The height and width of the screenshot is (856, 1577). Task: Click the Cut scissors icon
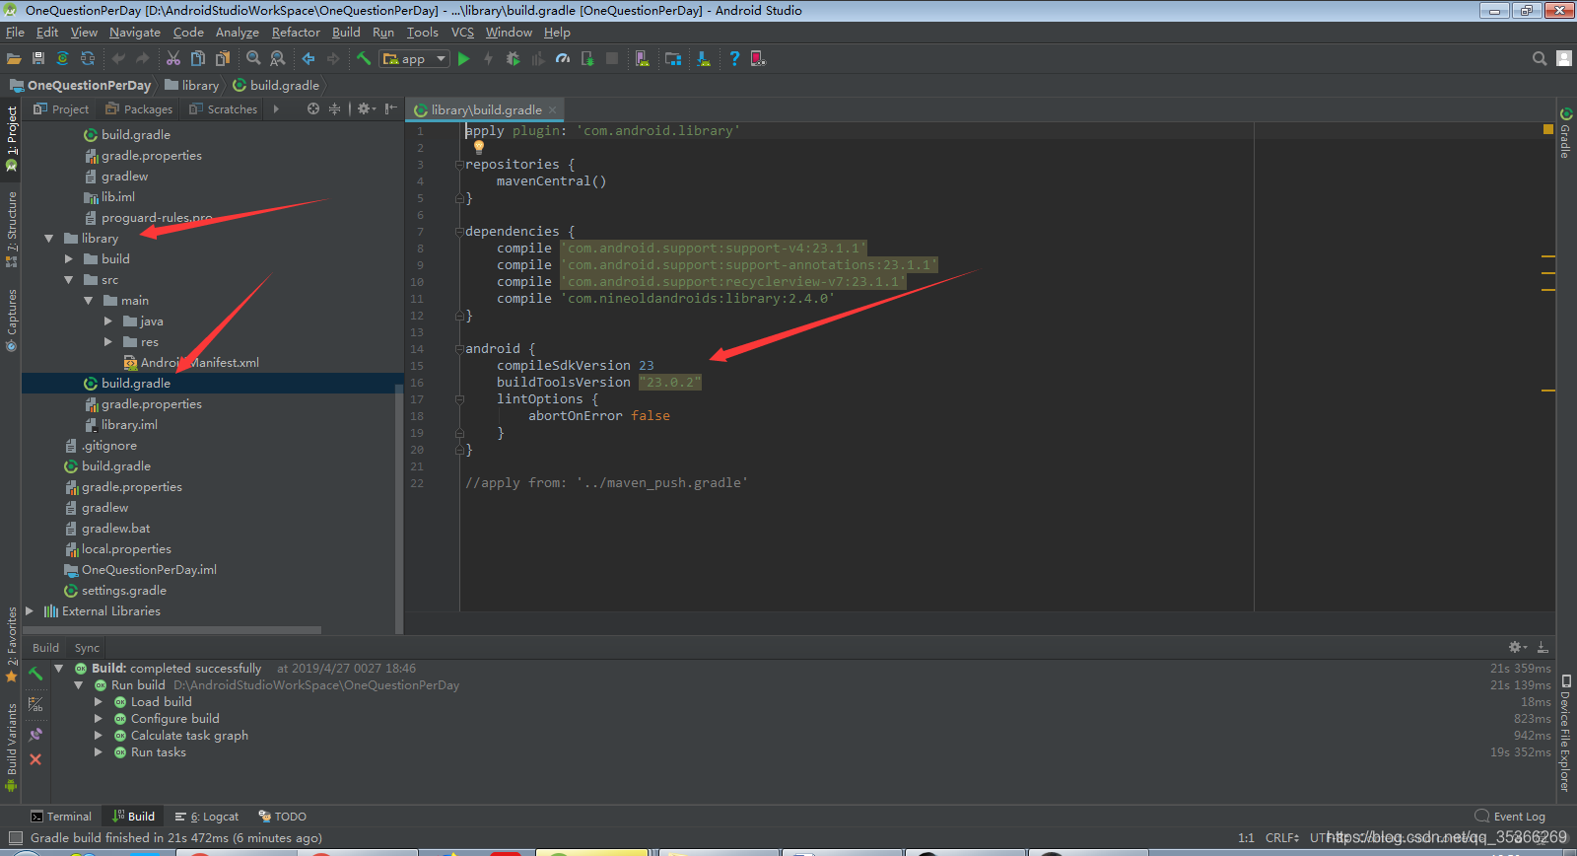[173, 59]
